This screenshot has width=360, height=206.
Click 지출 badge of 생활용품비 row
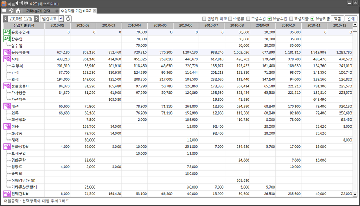pyautogui.click(x=7, y=86)
